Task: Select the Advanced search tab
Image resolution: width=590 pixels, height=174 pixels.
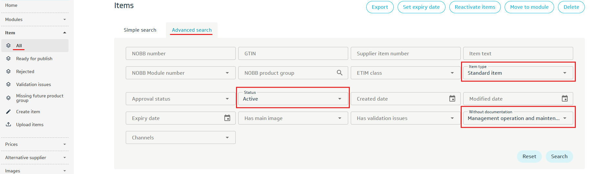Action: pyautogui.click(x=192, y=30)
